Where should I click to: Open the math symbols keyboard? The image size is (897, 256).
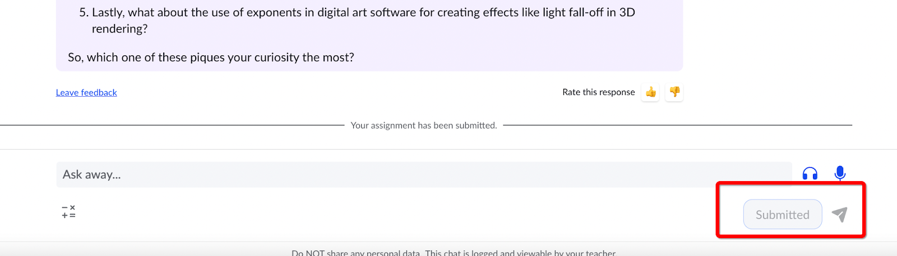pos(68,212)
